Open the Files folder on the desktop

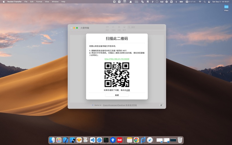point(226,8)
